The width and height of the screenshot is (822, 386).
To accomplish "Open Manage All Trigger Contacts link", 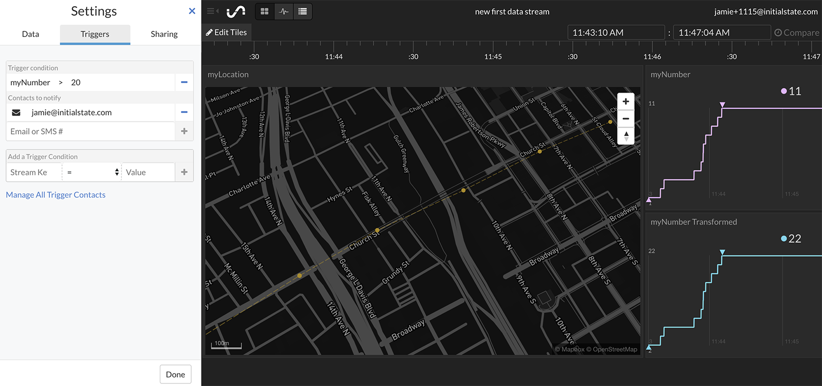I will point(55,195).
